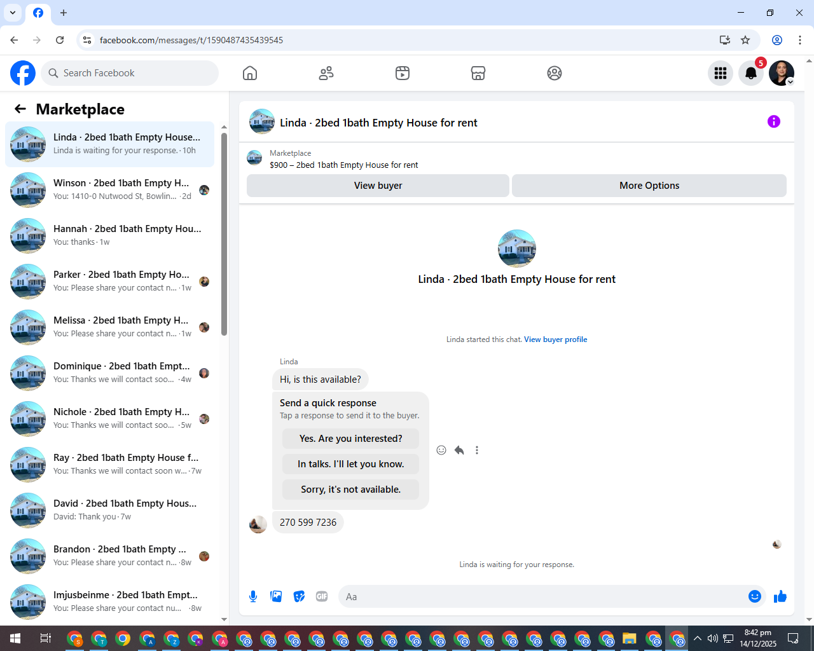Open conversation information purple icon
814x651 pixels.
(x=774, y=121)
